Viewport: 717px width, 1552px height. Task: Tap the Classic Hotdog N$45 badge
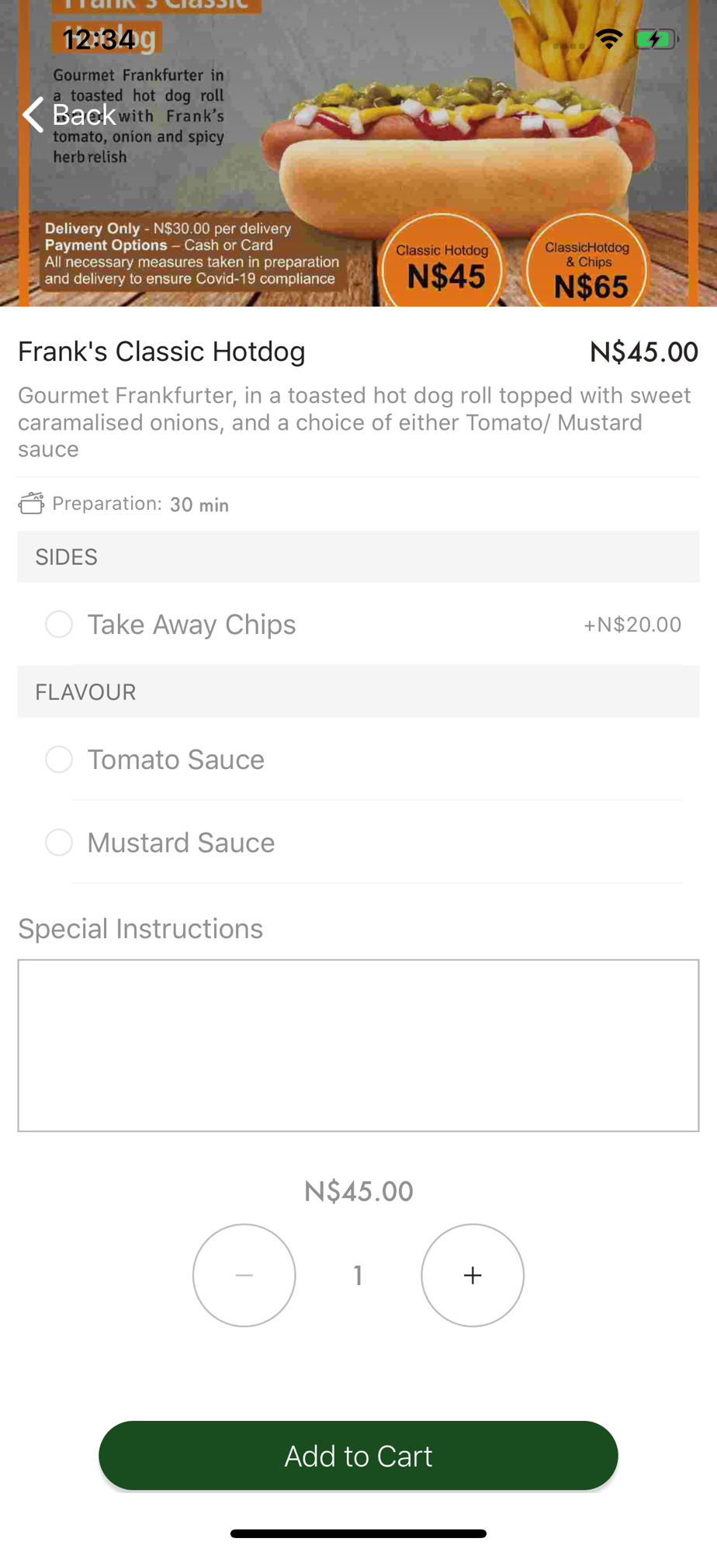(443, 264)
